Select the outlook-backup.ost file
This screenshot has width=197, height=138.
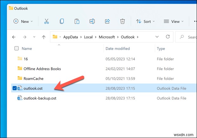tap(40, 98)
